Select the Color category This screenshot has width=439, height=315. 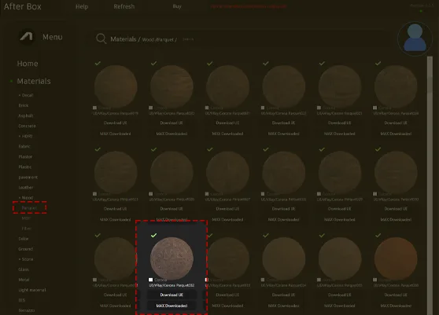tap(24, 239)
